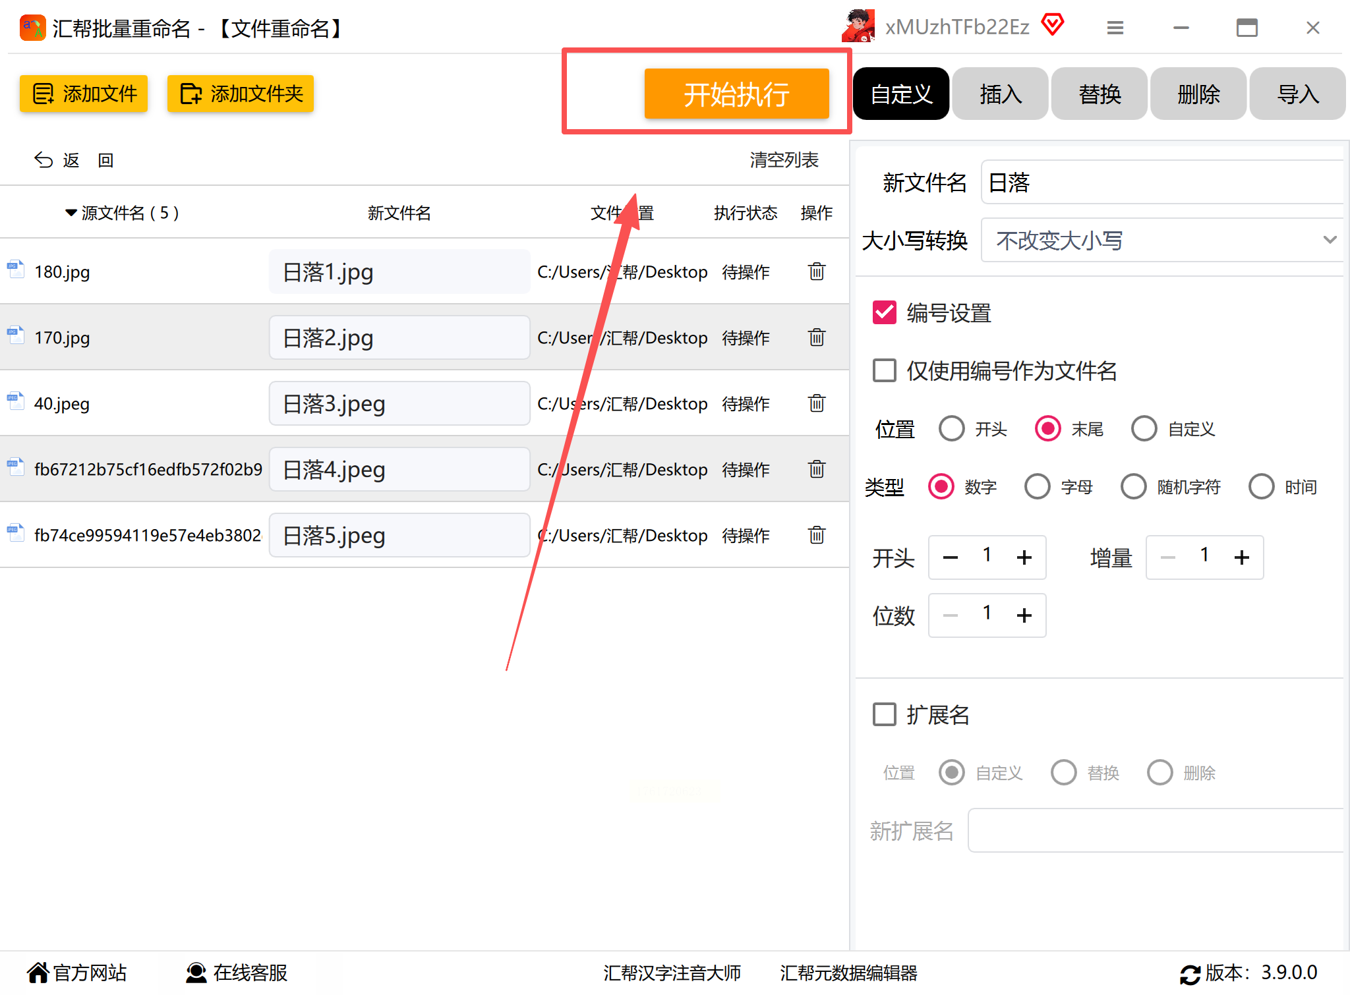
Task: Remove 40.jpeg using its trash icon
Action: point(816,403)
